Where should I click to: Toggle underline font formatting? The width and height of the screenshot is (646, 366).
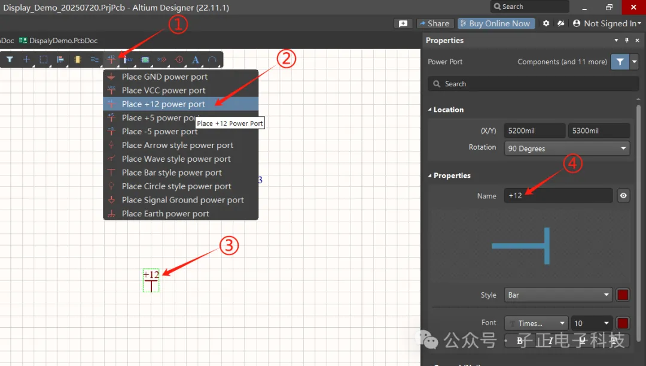click(x=582, y=340)
